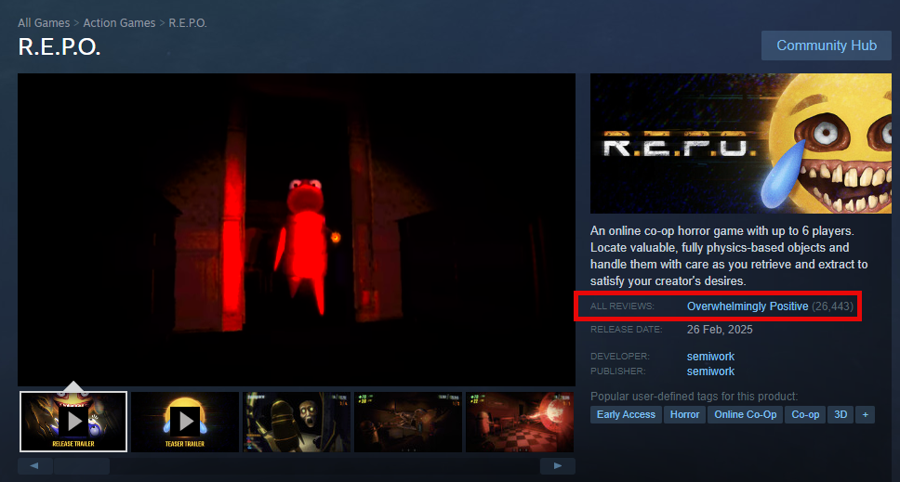Click the R.E.P.O. page title
Screen dimensions: 900x482
[x=60, y=47]
